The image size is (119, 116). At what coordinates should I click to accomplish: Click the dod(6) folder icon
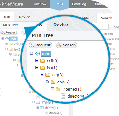(x=53, y=82)
